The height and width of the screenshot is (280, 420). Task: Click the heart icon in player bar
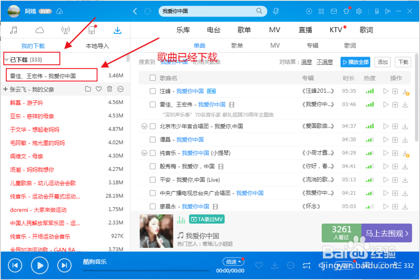tap(259, 265)
